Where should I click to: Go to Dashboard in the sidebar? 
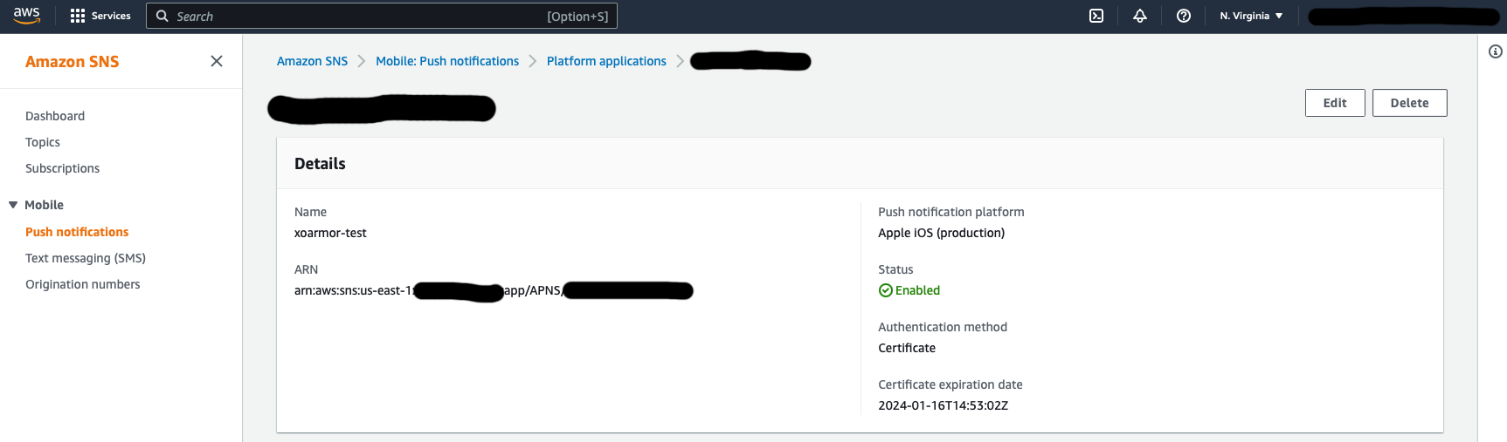coord(55,116)
